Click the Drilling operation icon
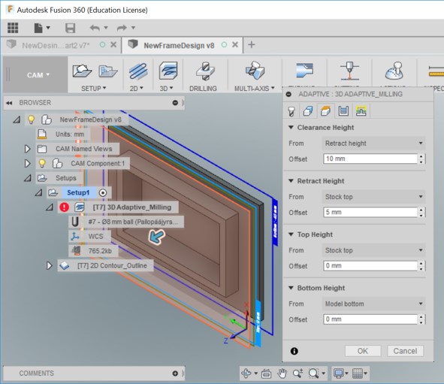The width and height of the screenshot is (444, 384). click(x=205, y=71)
